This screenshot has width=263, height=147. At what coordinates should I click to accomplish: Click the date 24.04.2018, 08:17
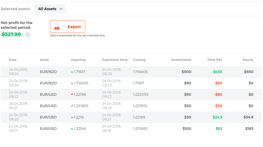[18, 128]
